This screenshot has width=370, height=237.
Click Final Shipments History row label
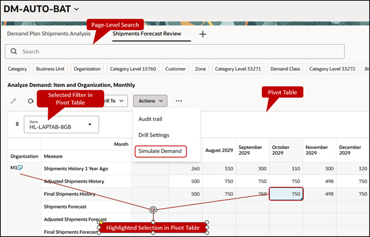point(70,194)
